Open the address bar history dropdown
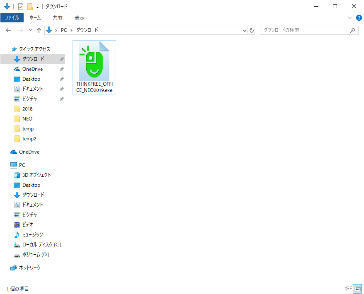Viewport: 364px width, 294px height. [x=244, y=30]
